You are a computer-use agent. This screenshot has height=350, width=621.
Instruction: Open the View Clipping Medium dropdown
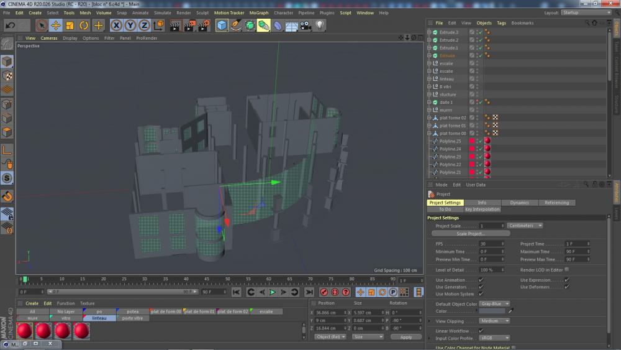(494, 321)
